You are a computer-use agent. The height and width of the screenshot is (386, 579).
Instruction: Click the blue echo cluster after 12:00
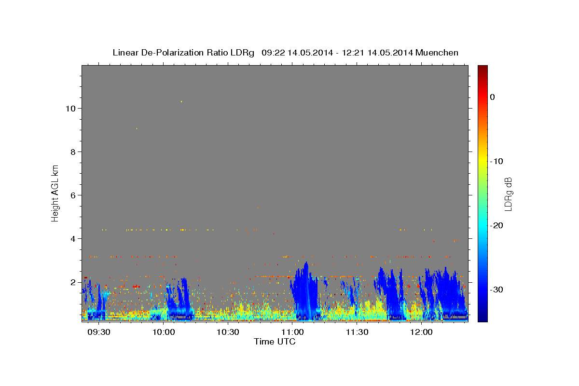point(444,294)
